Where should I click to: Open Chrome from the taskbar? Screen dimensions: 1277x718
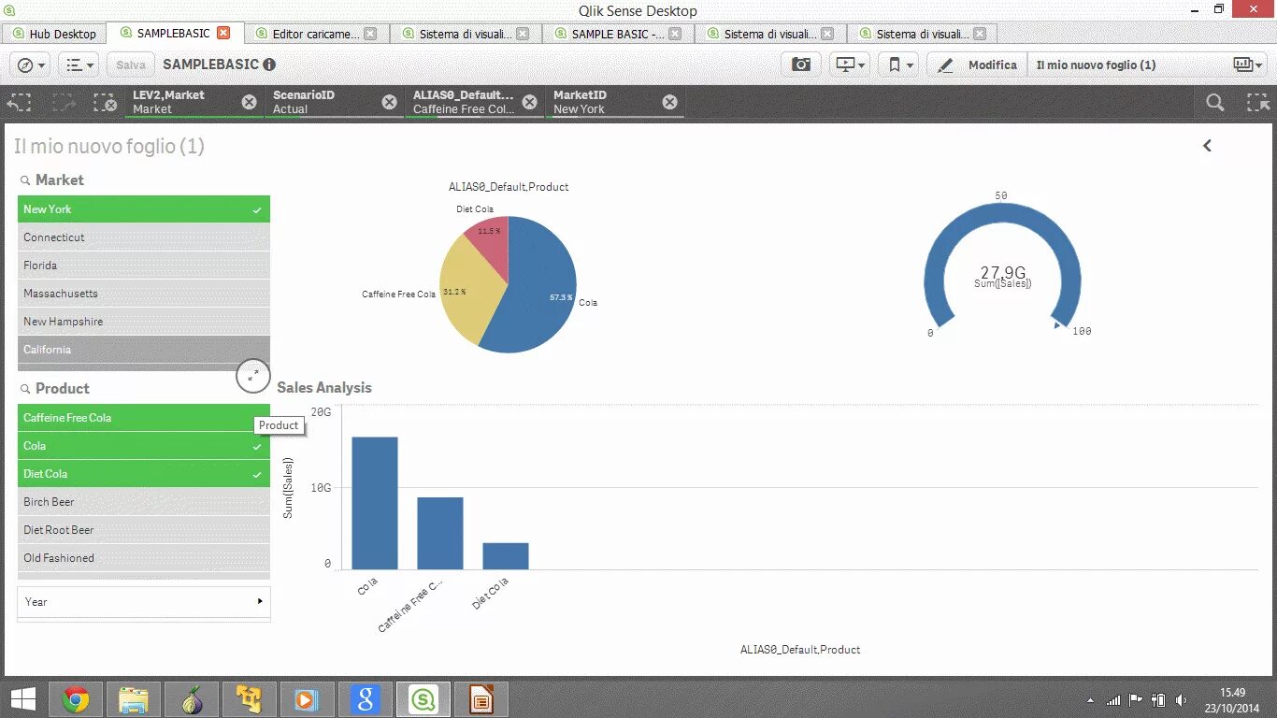76,699
